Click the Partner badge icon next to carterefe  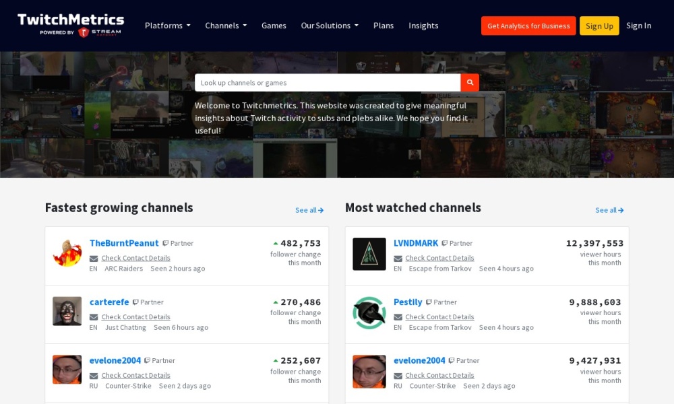click(135, 302)
